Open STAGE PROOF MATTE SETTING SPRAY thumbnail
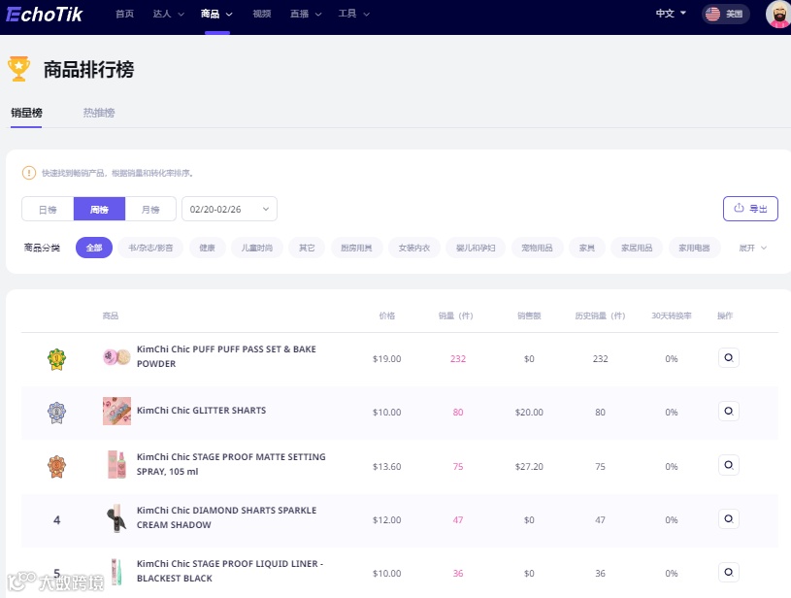 coord(116,464)
